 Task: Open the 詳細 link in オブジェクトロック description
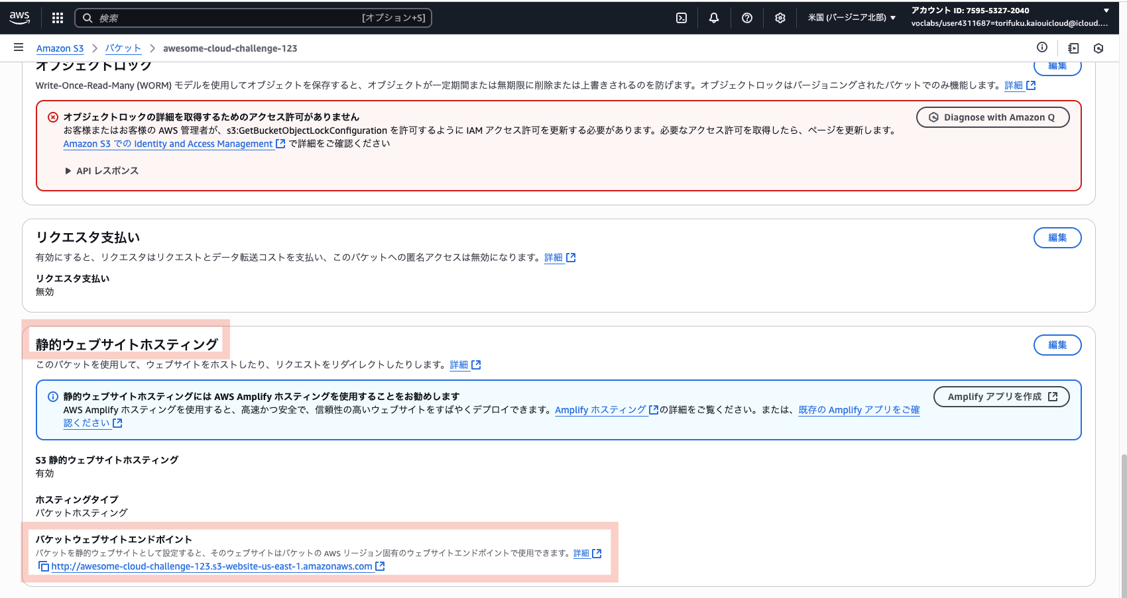pyautogui.click(x=1020, y=85)
